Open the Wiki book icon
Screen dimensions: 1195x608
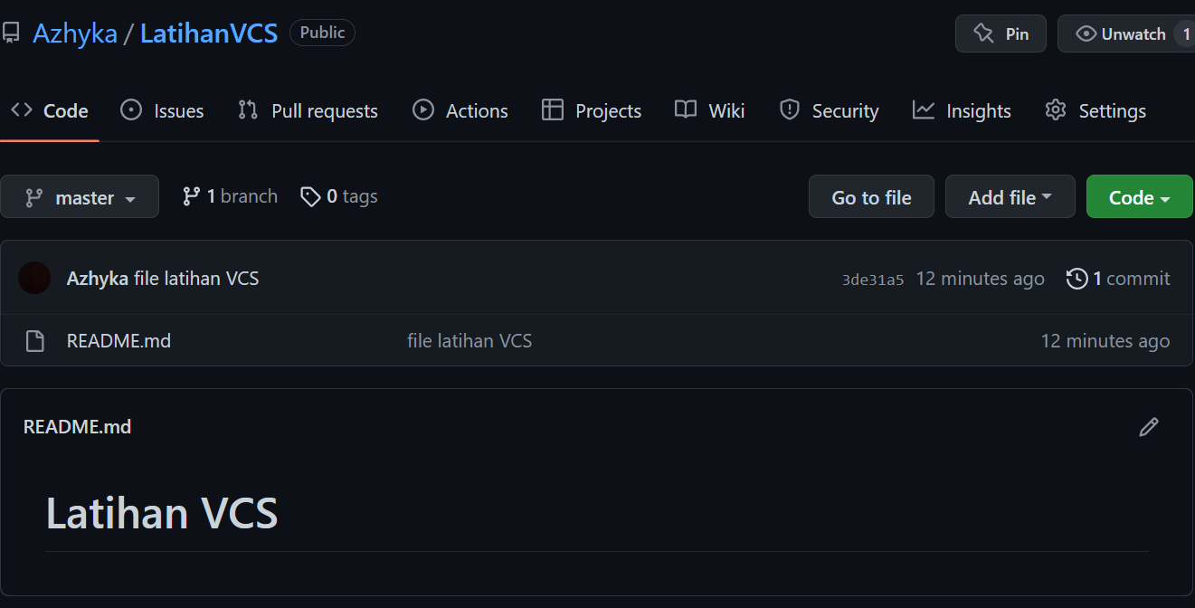pos(684,109)
